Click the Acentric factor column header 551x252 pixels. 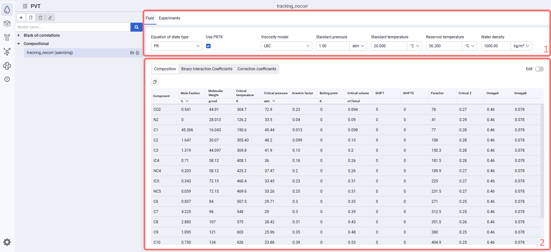click(303, 93)
